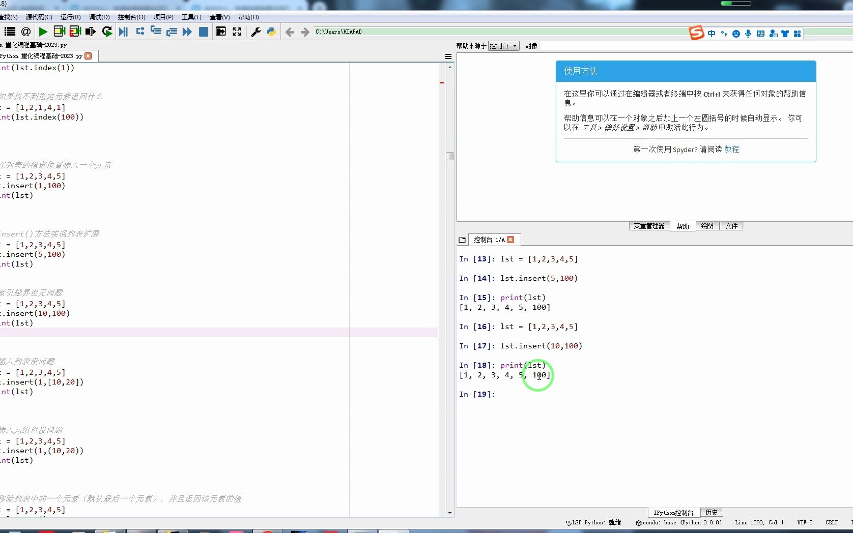853x533 pixels.
Task: Switch to 帮助 pane tab
Action: pyautogui.click(x=683, y=226)
